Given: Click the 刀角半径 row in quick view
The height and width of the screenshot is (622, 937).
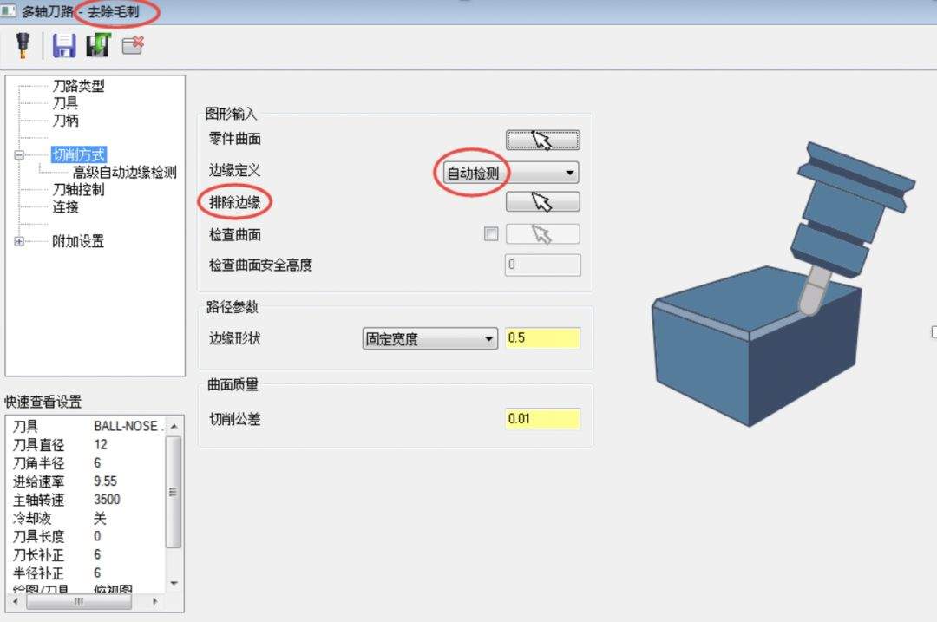Looking at the screenshot, I should click(87, 463).
